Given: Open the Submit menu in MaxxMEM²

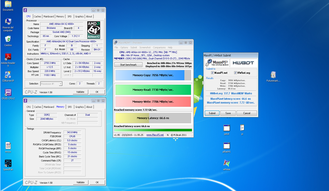Looking at the screenshot, I should 134,47.
